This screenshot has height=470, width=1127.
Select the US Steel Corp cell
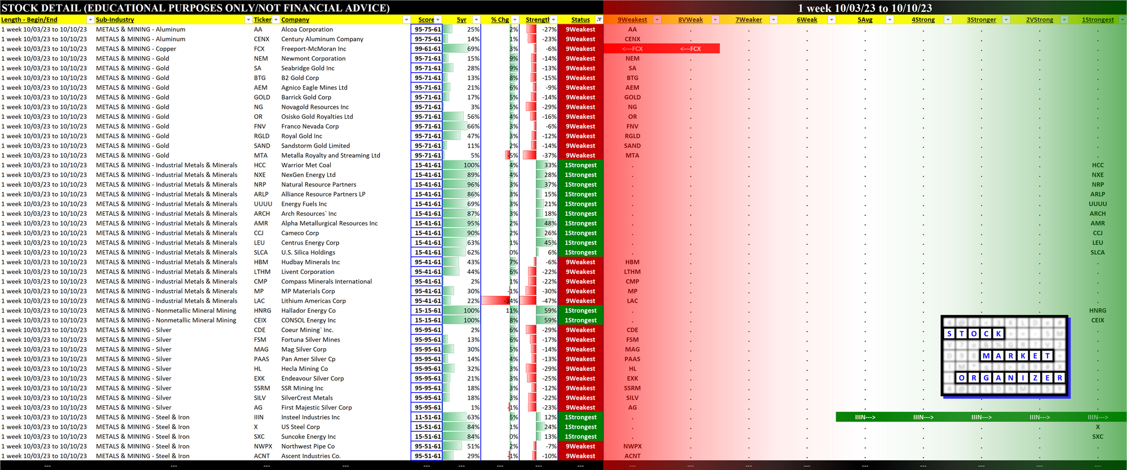pos(345,427)
